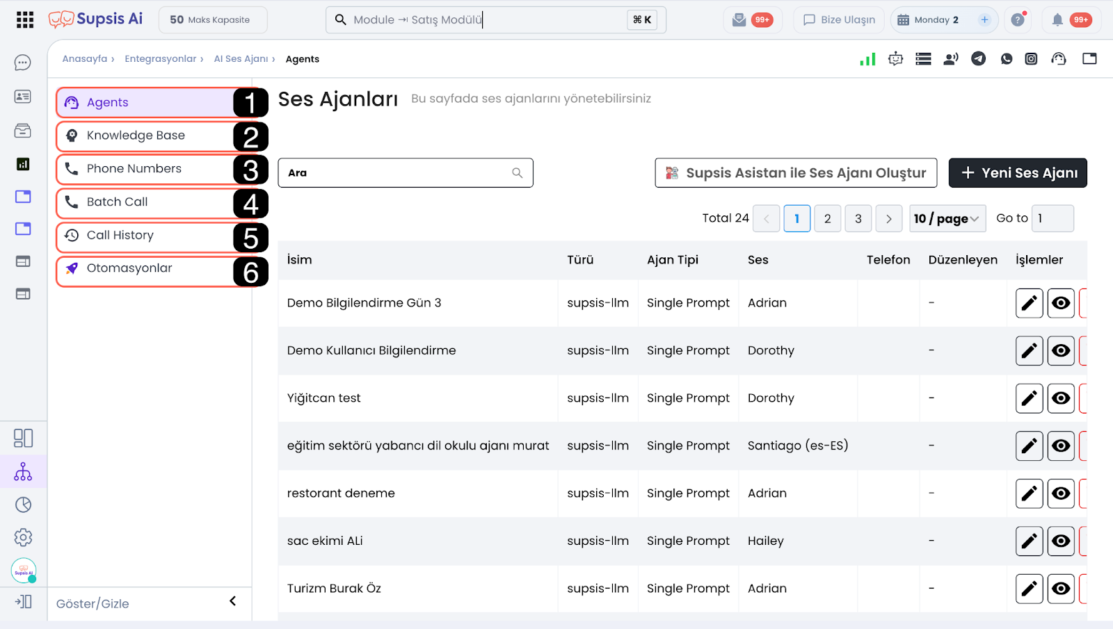
Task: Click the help question mark icon
Action: tap(1018, 20)
